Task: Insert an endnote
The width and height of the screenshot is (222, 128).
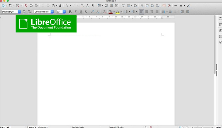Action: pyautogui.click(x=152, y=6)
